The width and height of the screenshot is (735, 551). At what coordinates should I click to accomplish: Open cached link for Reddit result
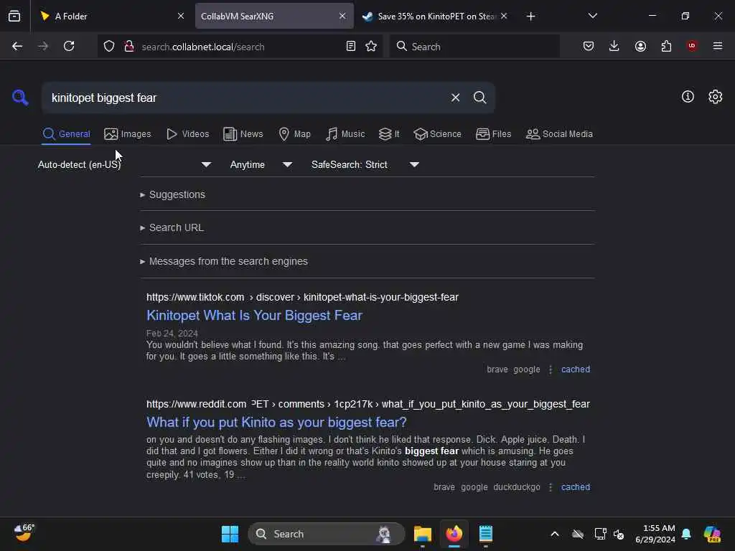tap(576, 487)
